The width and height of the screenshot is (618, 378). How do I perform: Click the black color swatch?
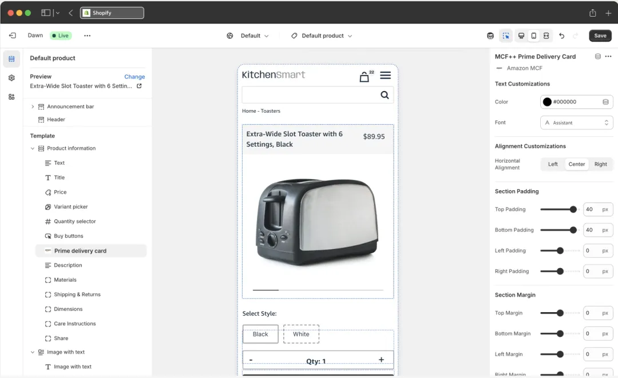click(547, 102)
